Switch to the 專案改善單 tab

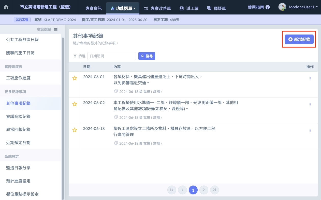coord(157,8)
